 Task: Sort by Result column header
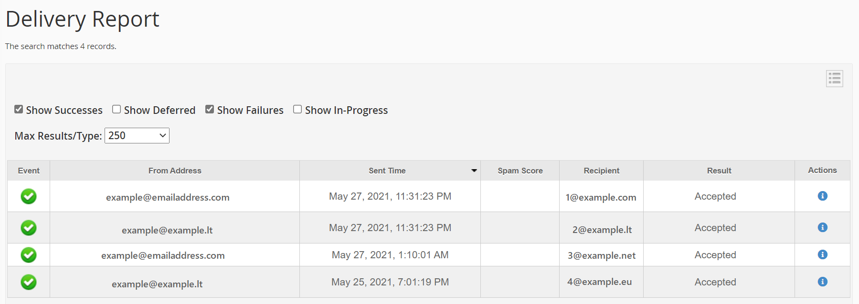[x=719, y=171]
